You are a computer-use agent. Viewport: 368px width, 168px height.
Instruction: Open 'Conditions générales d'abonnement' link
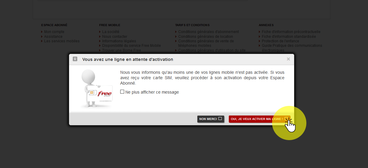point(208,32)
